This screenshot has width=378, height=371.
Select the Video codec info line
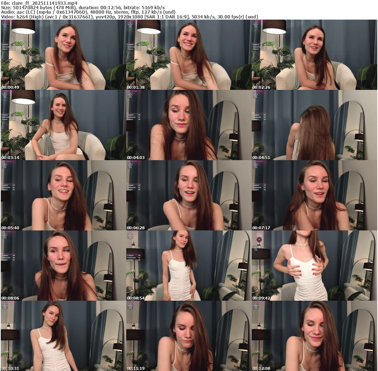click(x=130, y=17)
